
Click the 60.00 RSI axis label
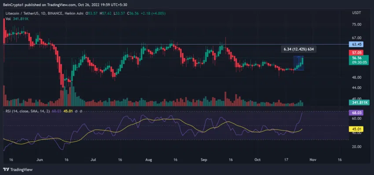pyautogui.click(x=357, y=118)
